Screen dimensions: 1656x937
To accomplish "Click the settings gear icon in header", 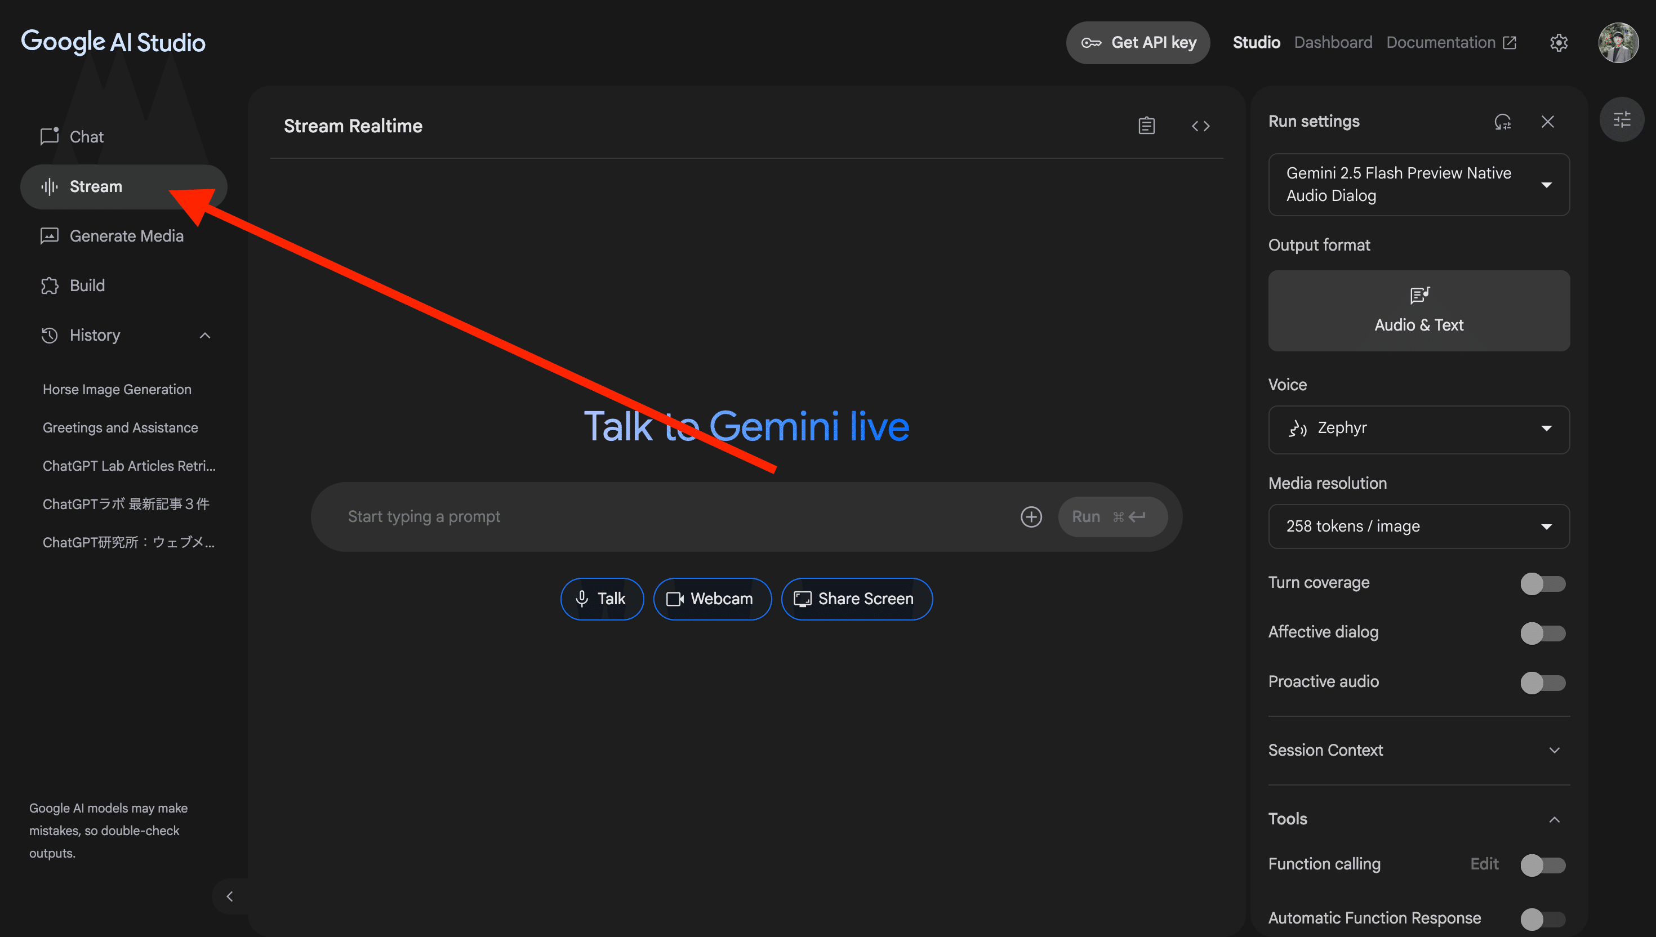I will 1558,42.
